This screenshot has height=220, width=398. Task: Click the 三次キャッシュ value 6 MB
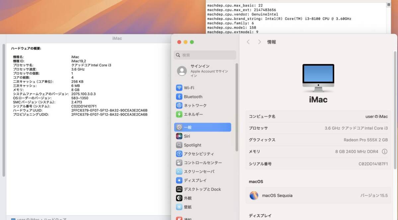pyautogui.click(x=76, y=85)
